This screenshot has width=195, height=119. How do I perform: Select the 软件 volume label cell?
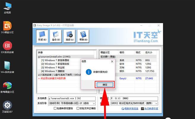point(122,64)
